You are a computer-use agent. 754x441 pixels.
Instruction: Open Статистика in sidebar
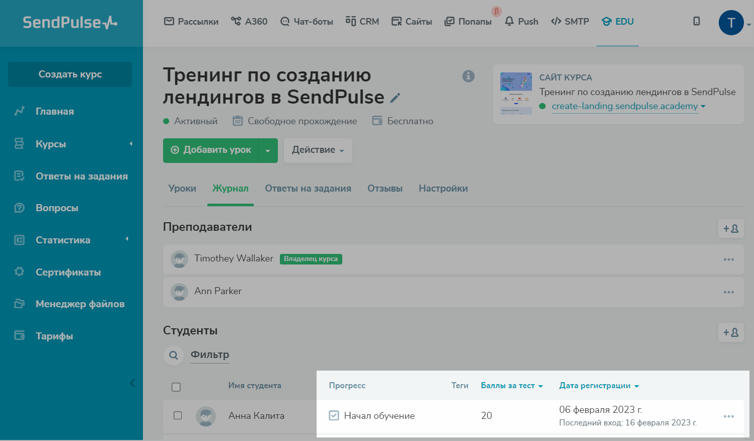tap(63, 240)
